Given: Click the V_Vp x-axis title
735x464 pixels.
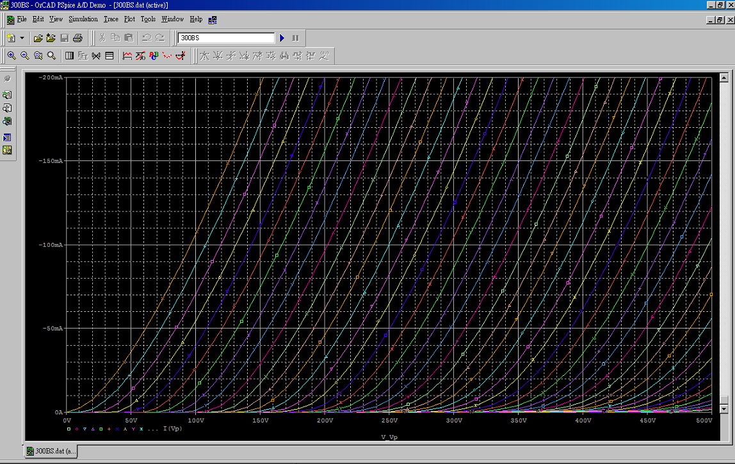Looking at the screenshot, I should pos(389,437).
